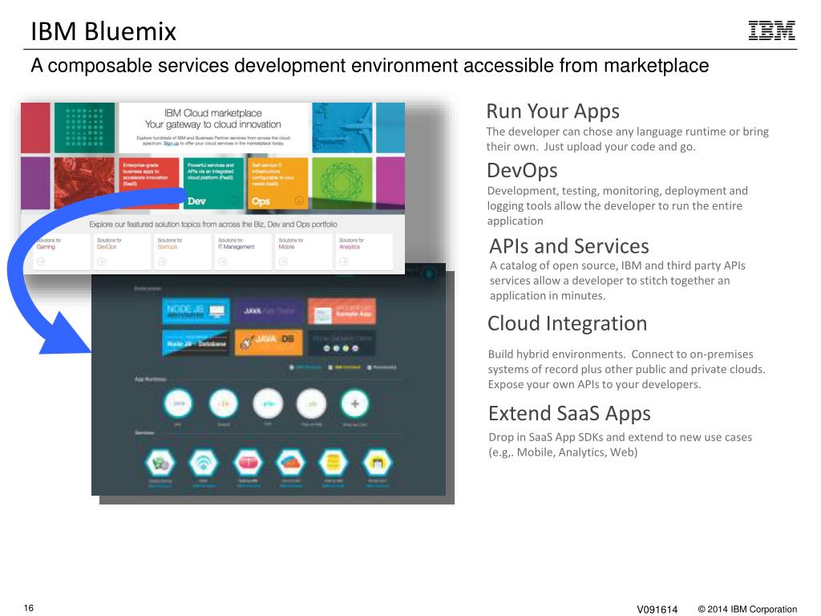The height and width of the screenshot is (616, 821).
Task: Click the red textured photo marketplace tile
Action: [x=84, y=183]
